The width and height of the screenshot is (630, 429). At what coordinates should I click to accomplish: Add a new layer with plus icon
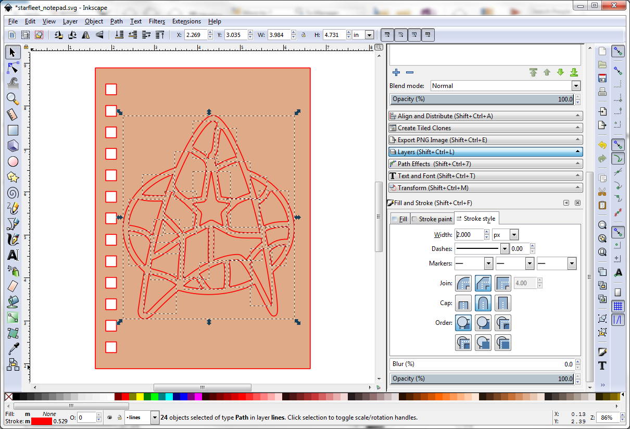point(396,72)
